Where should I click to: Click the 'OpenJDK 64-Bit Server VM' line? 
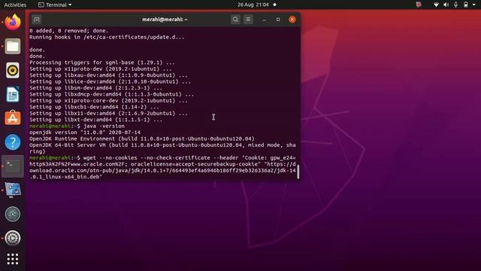[x=162, y=148]
